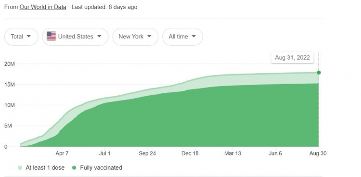361x177 pixels.
Task: Click the arrow beside New York
Action: coord(149,37)
